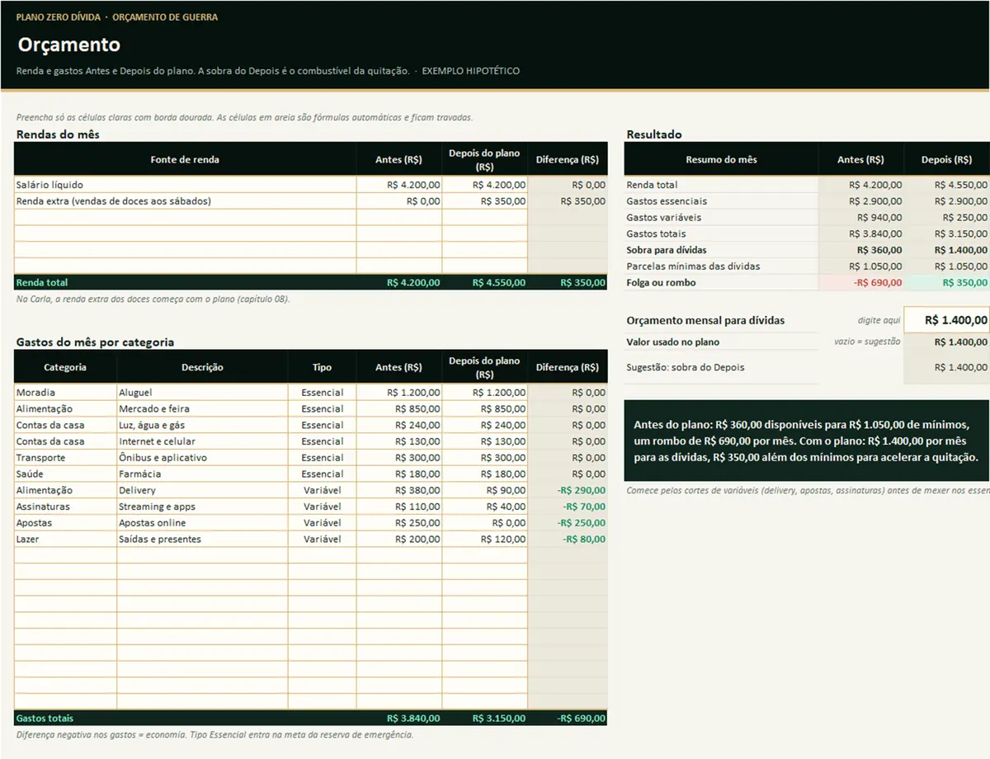990x759 pixels.
Task: Select the "Moradia" category cell
Action: [66, 393]
